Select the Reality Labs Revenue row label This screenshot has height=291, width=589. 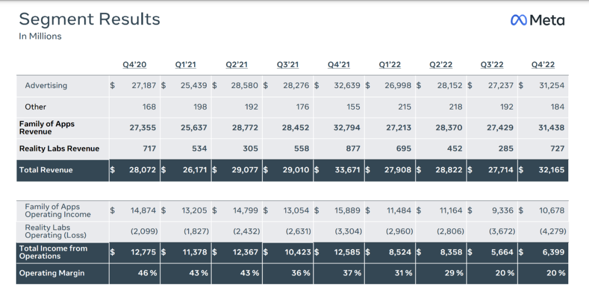click(x=59, y=148)
